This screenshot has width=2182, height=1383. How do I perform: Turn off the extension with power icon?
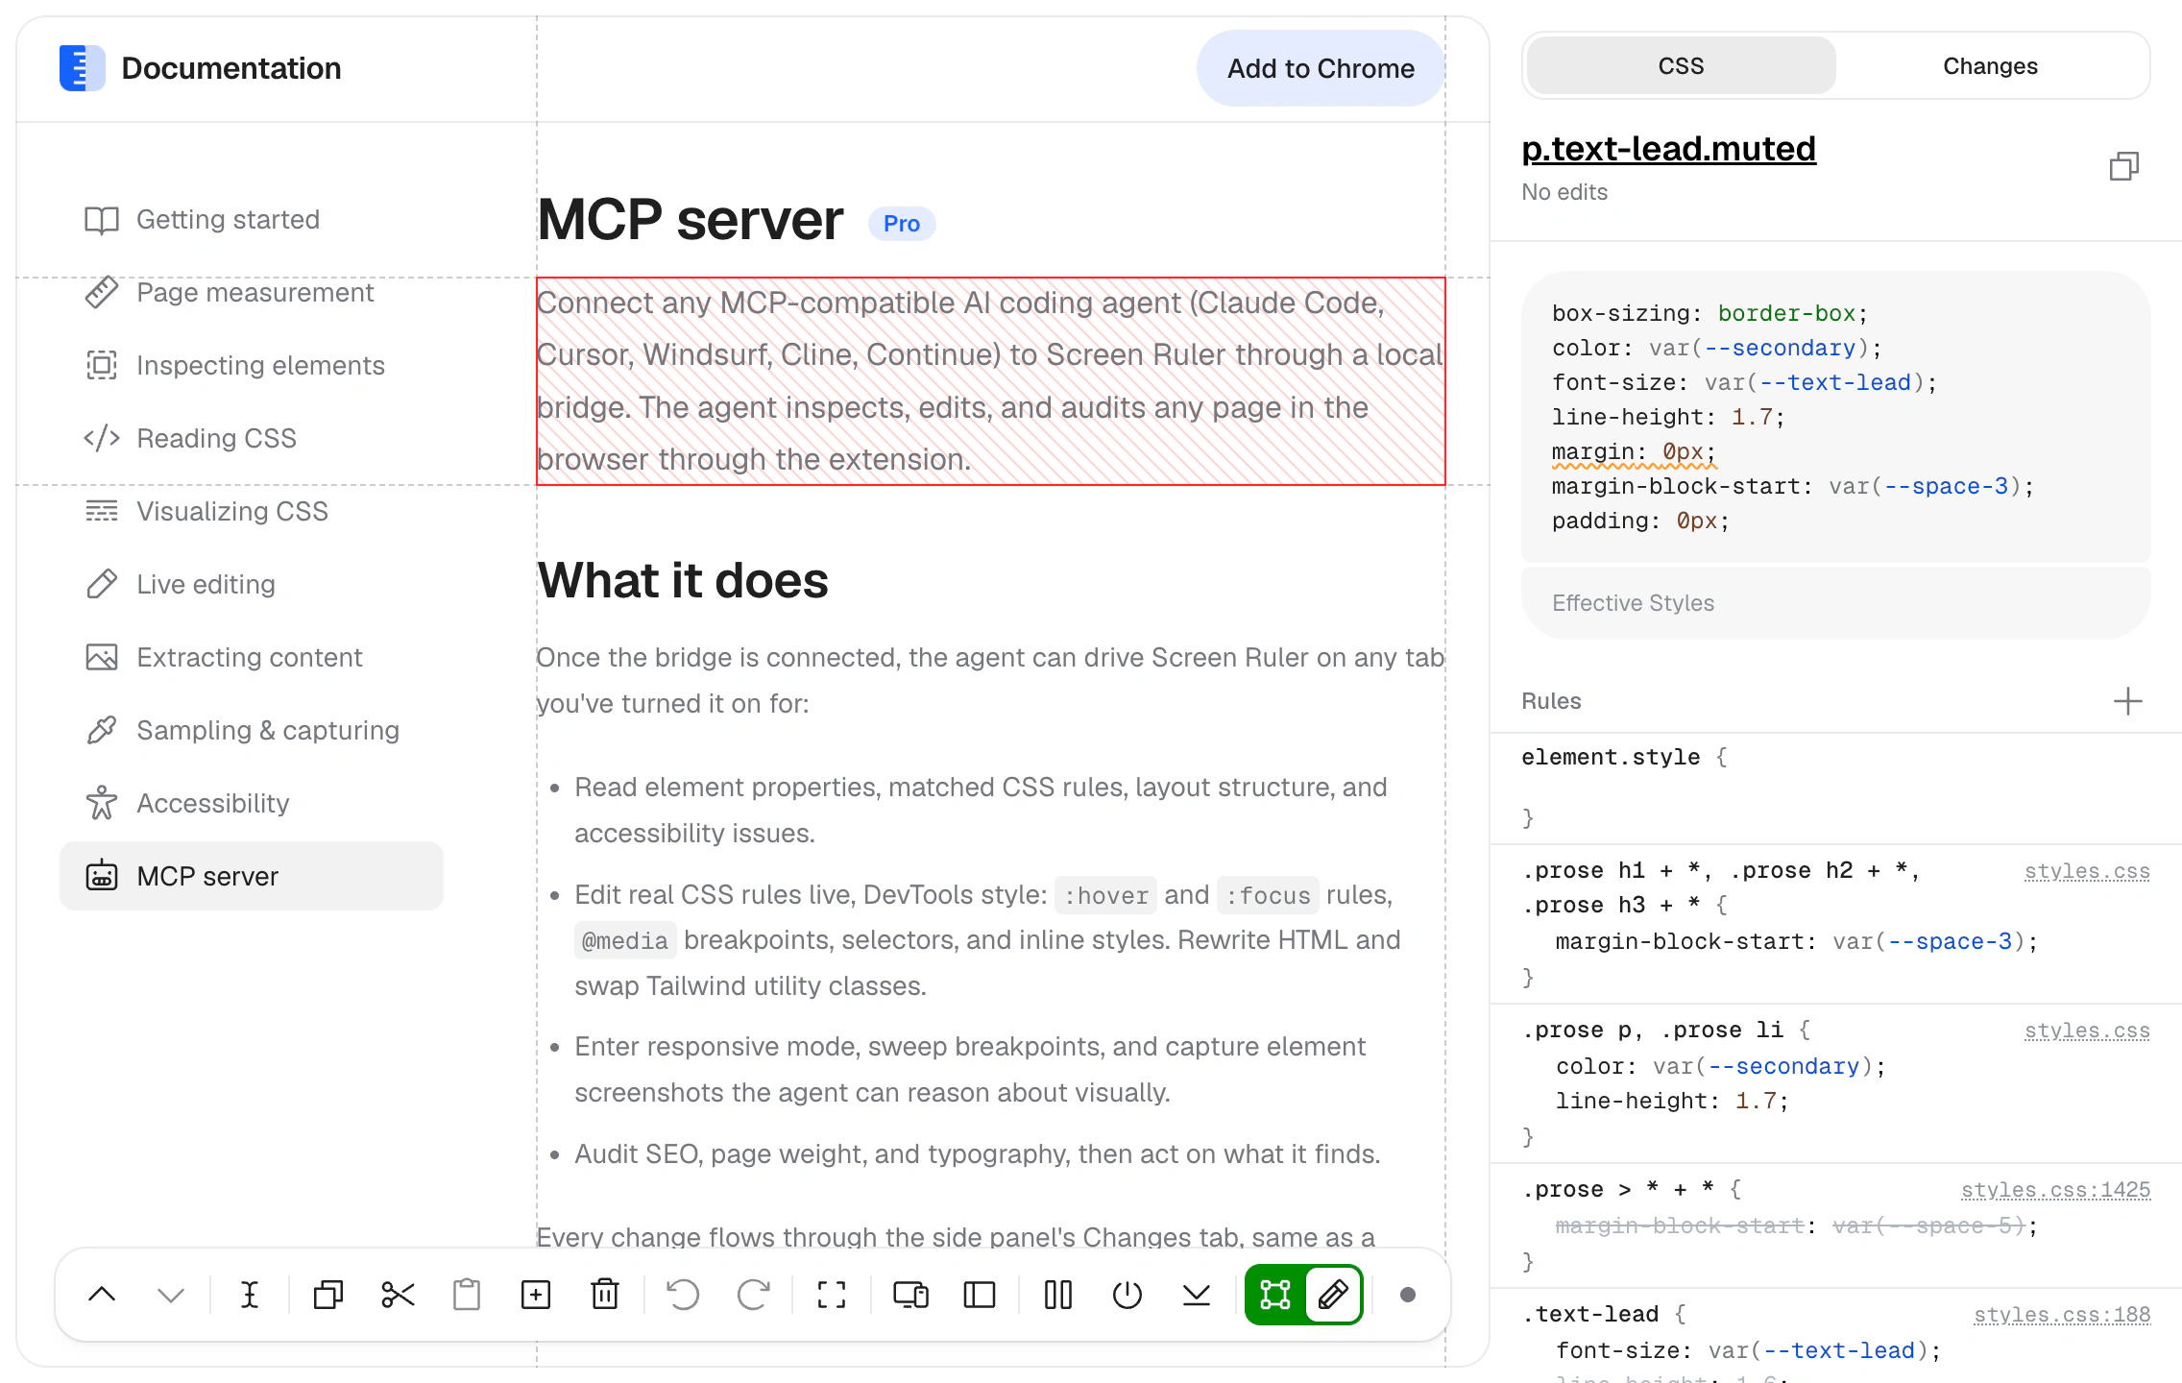(x=1127, y=1295)
